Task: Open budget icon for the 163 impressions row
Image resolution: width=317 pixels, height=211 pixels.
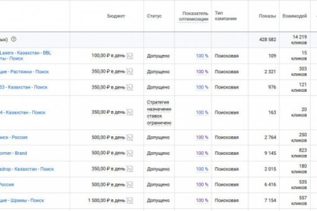Action: click(129, 113)
